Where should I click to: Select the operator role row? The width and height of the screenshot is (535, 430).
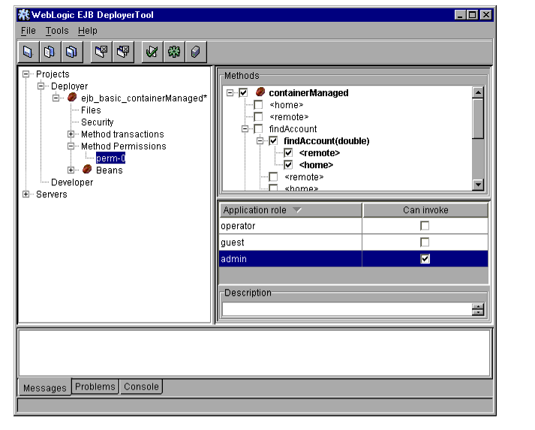[x=353, y=226]
